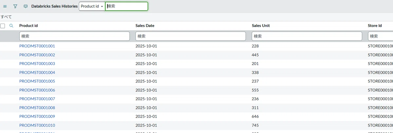Open the filter funnel icon
The image size is (393, 133).
(15, 6)
